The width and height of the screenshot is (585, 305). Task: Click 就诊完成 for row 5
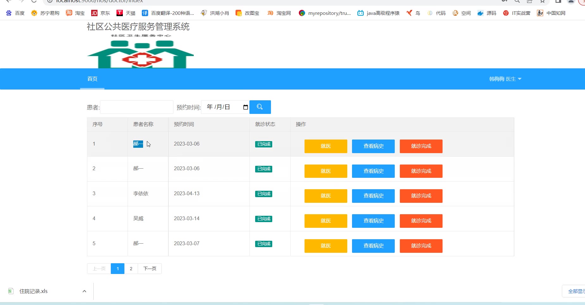point(421,246)
